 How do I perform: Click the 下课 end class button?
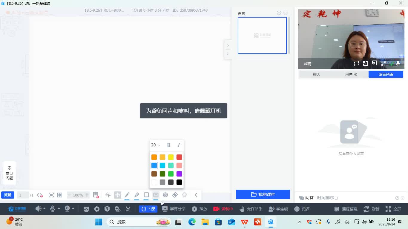(148, 209)
